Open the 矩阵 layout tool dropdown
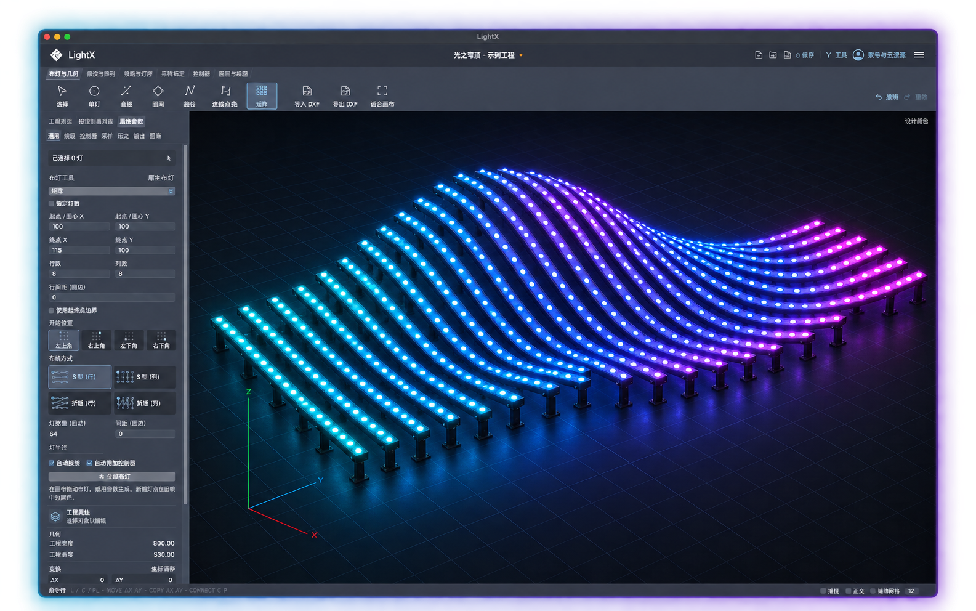This screenshot has height=611, width=976. 112,192
